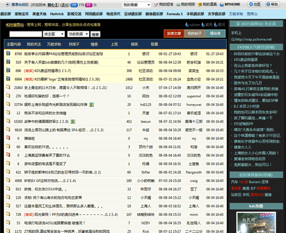Open the 当前数据 data-range dropdown
This screenshot has width=286, height=233.
pyautogui.click(x=78, y=34)
